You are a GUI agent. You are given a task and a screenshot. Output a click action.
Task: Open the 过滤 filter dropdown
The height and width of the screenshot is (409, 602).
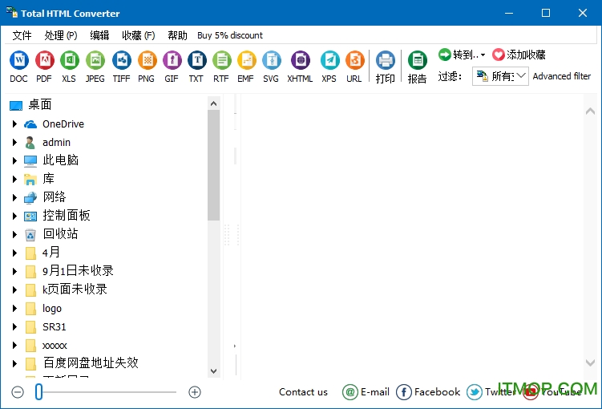click(x=500, y=76)
